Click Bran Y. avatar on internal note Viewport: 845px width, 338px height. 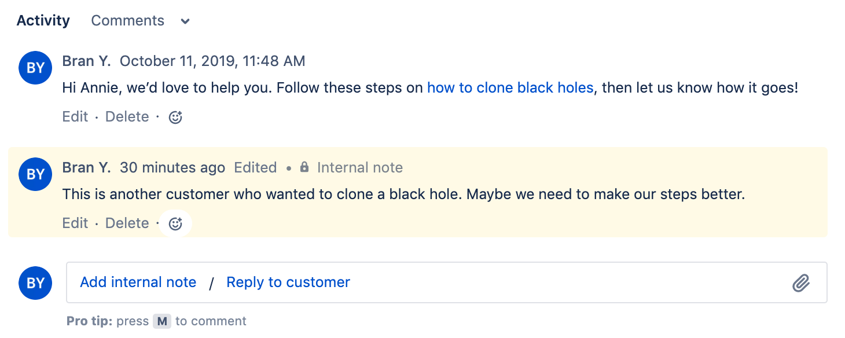coord(35,174)
